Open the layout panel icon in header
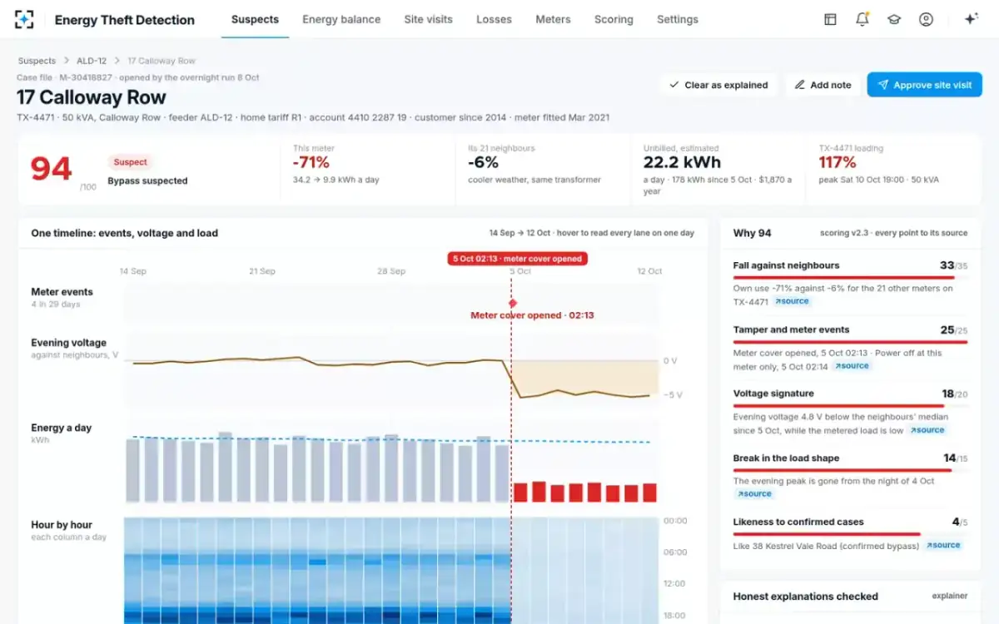The image size is (999, 624). (x=830, y=19)
